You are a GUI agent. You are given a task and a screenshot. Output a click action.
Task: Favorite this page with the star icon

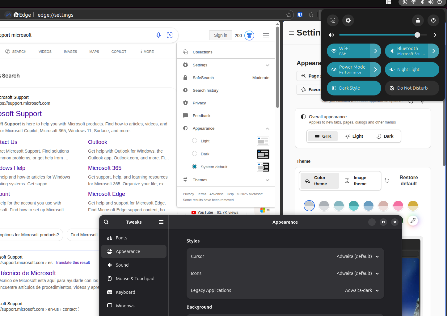tap(289, 15)
